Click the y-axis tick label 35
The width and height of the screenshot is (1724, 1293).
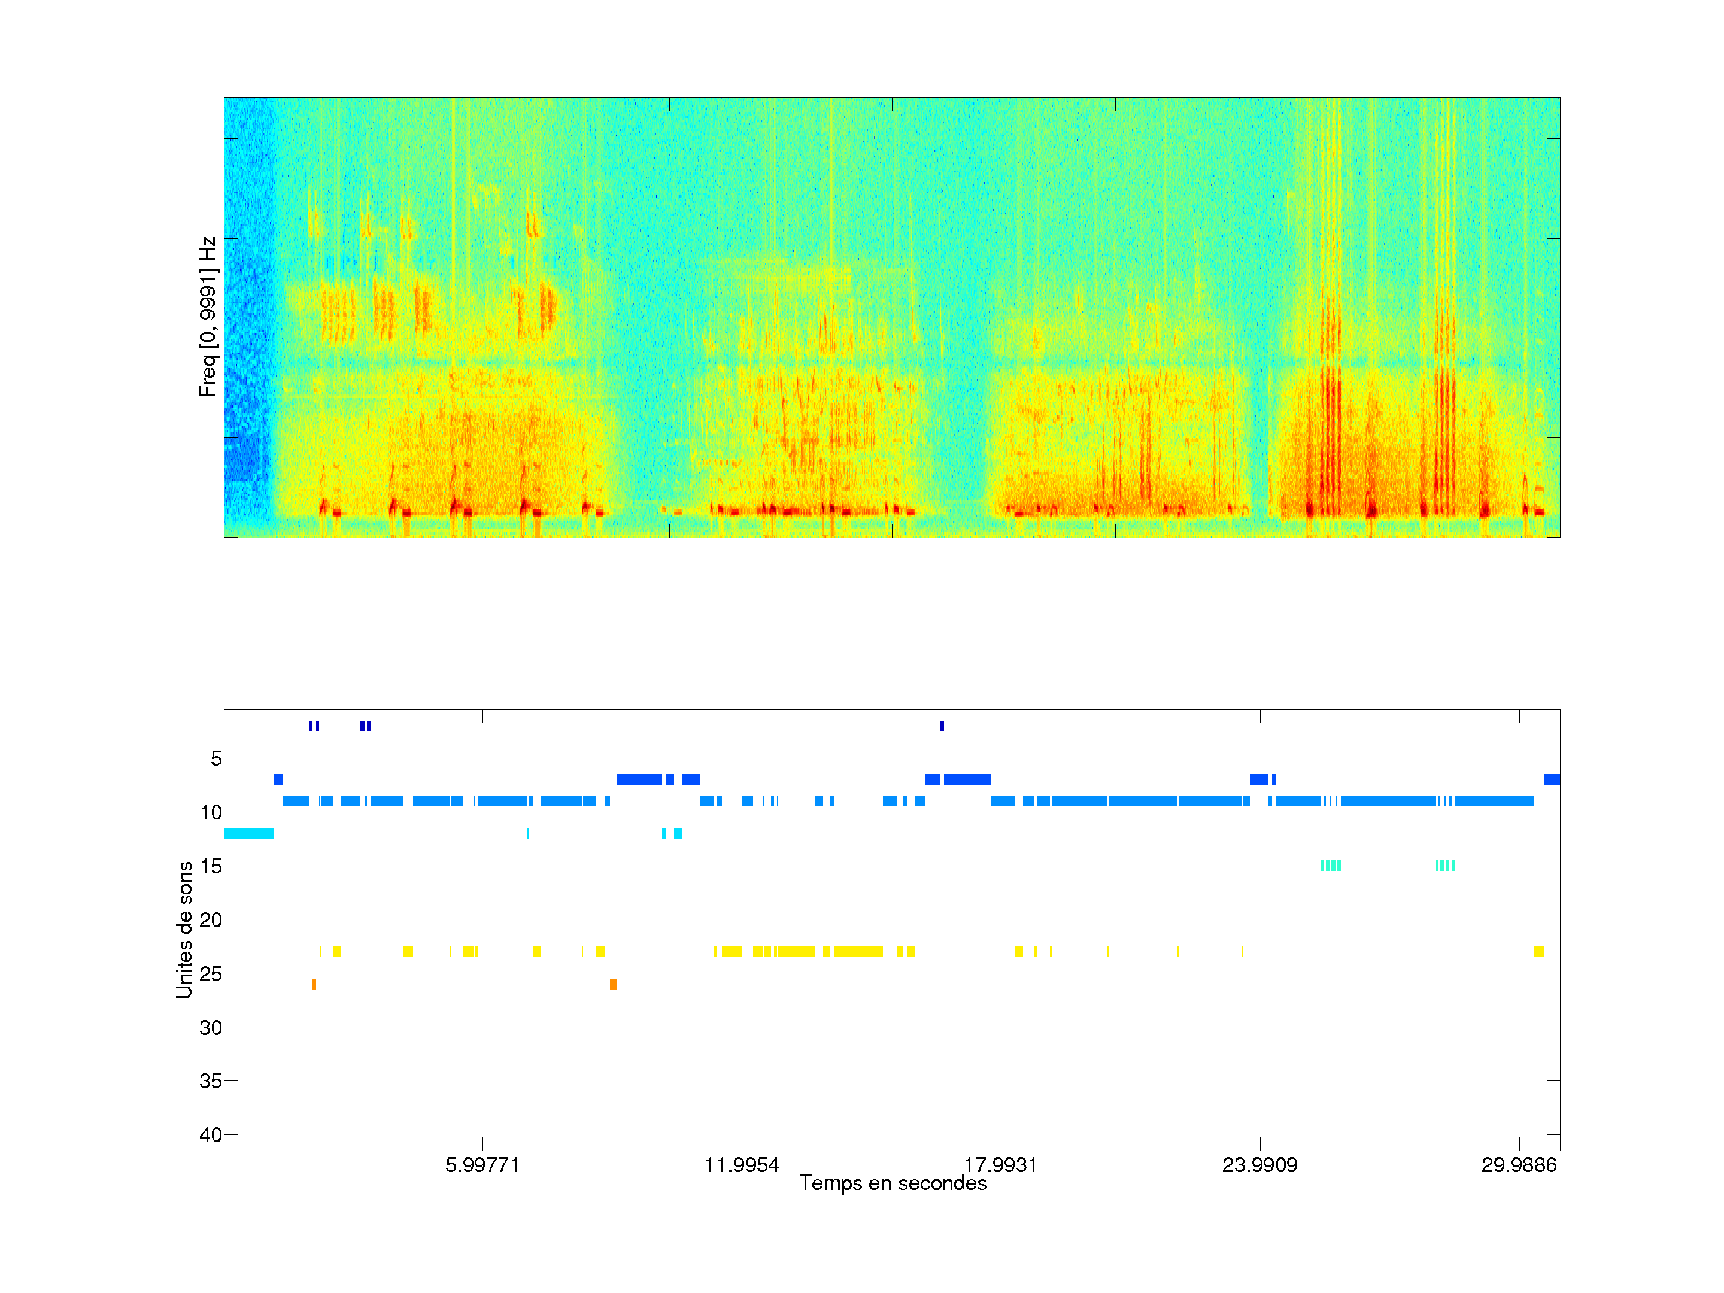[211, 1081]
